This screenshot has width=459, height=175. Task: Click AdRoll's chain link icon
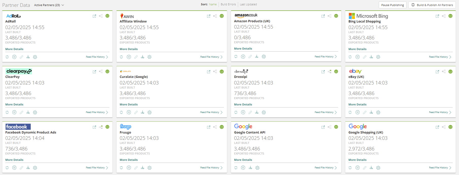[21, 57]
